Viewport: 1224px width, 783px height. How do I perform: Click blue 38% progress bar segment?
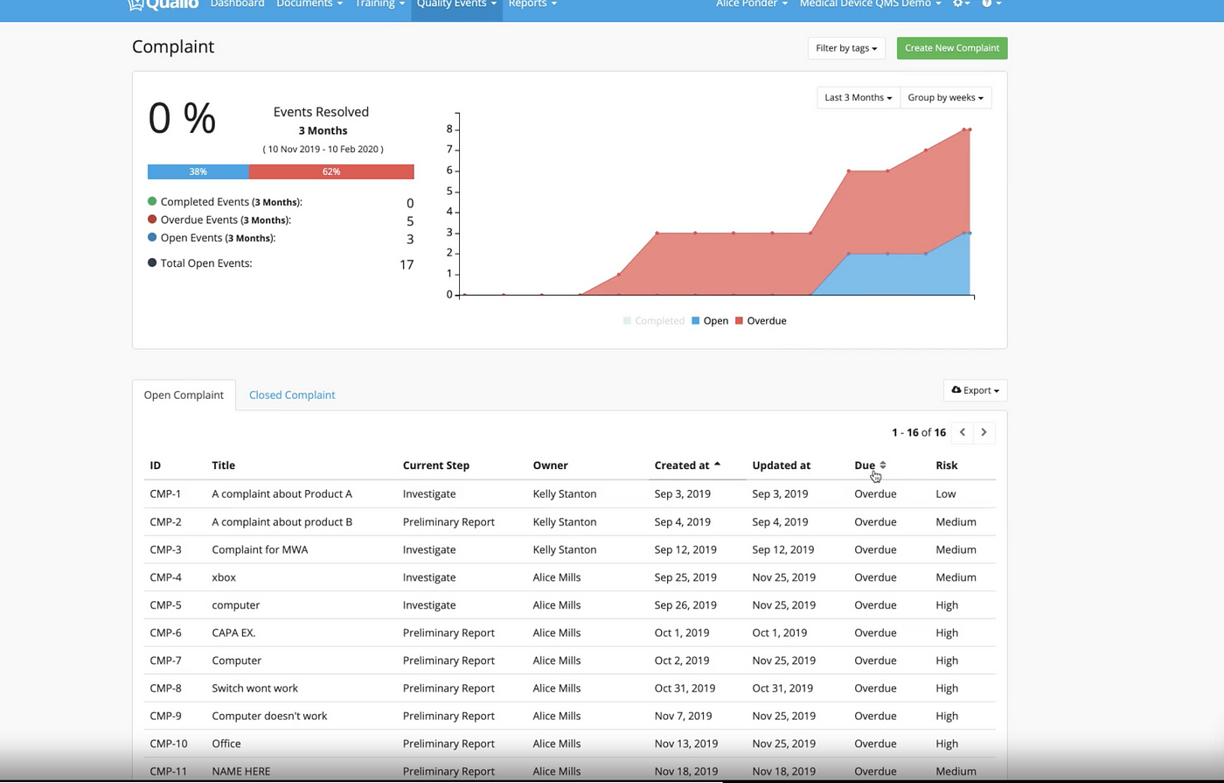click(198, 171)
